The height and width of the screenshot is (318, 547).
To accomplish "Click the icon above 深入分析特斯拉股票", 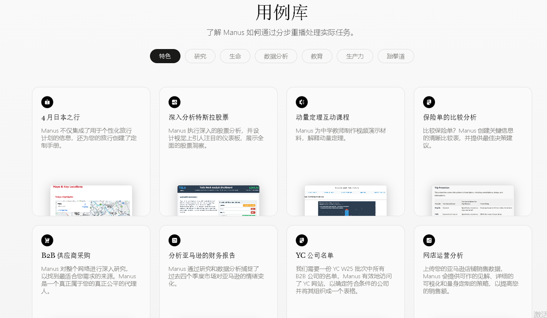I will (174, 102).
